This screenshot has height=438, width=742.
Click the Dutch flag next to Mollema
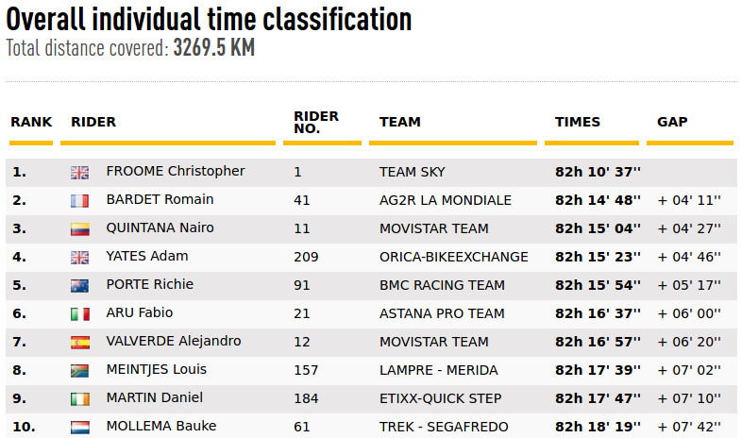[79, 428]
